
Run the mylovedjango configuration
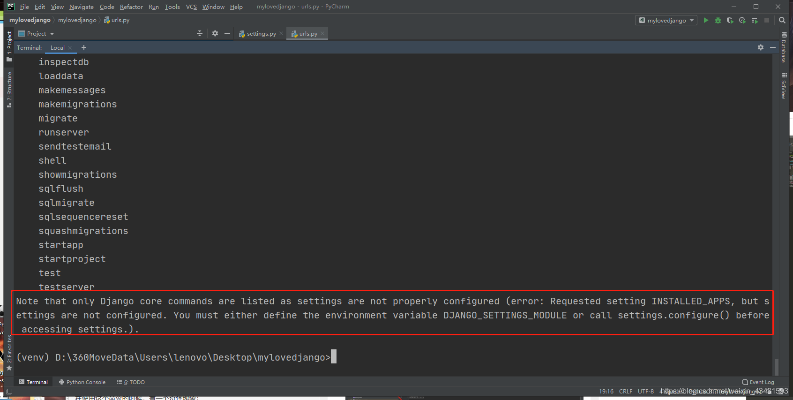click(x=706, y=20)
